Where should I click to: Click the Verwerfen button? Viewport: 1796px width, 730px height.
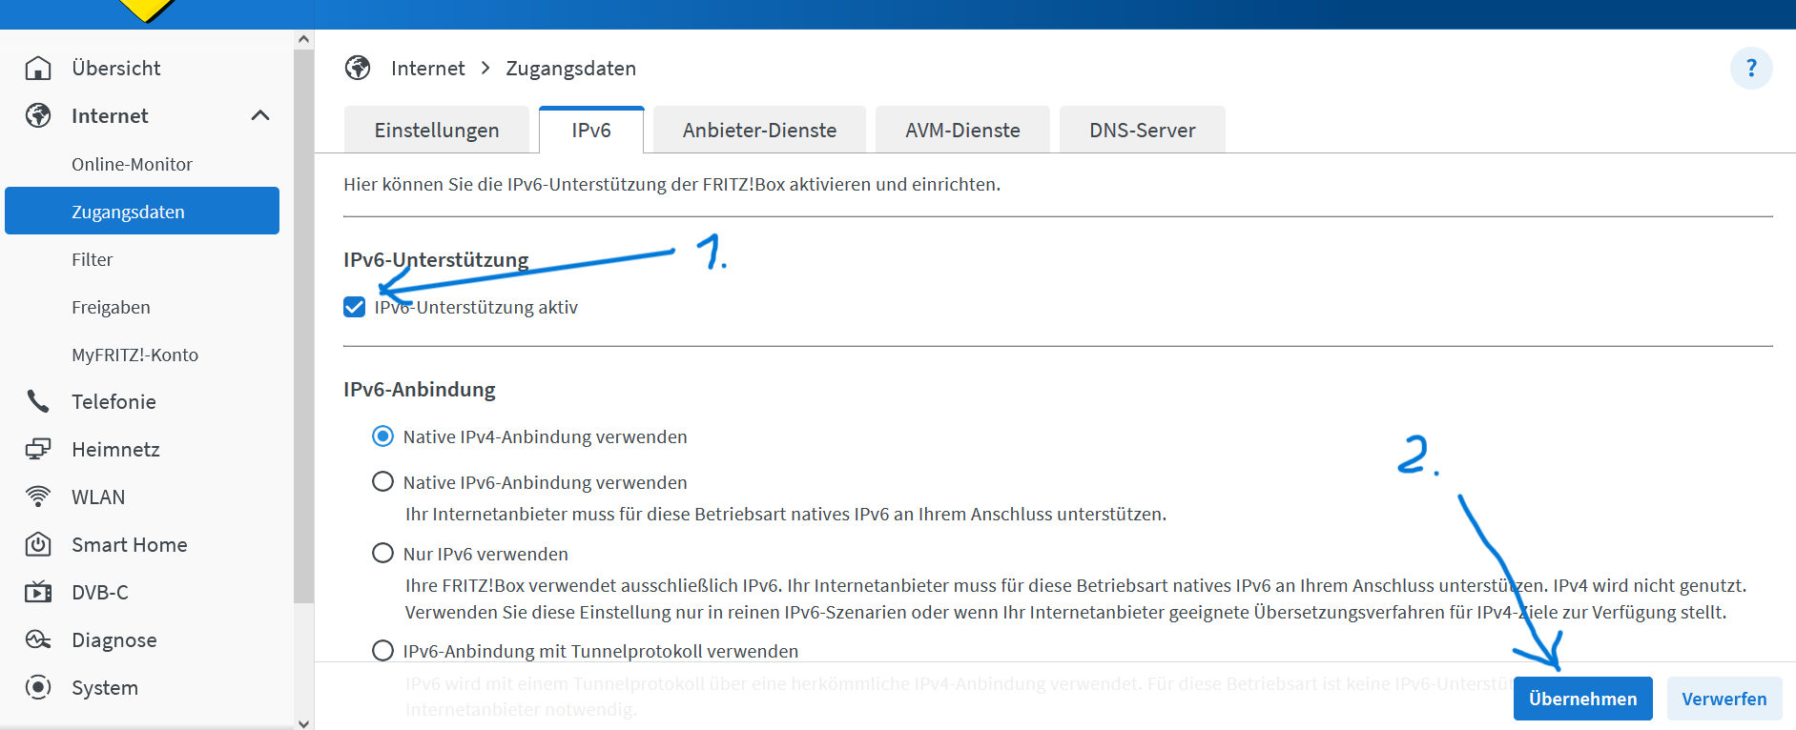pyautogui.click(x=1724, y=699)
